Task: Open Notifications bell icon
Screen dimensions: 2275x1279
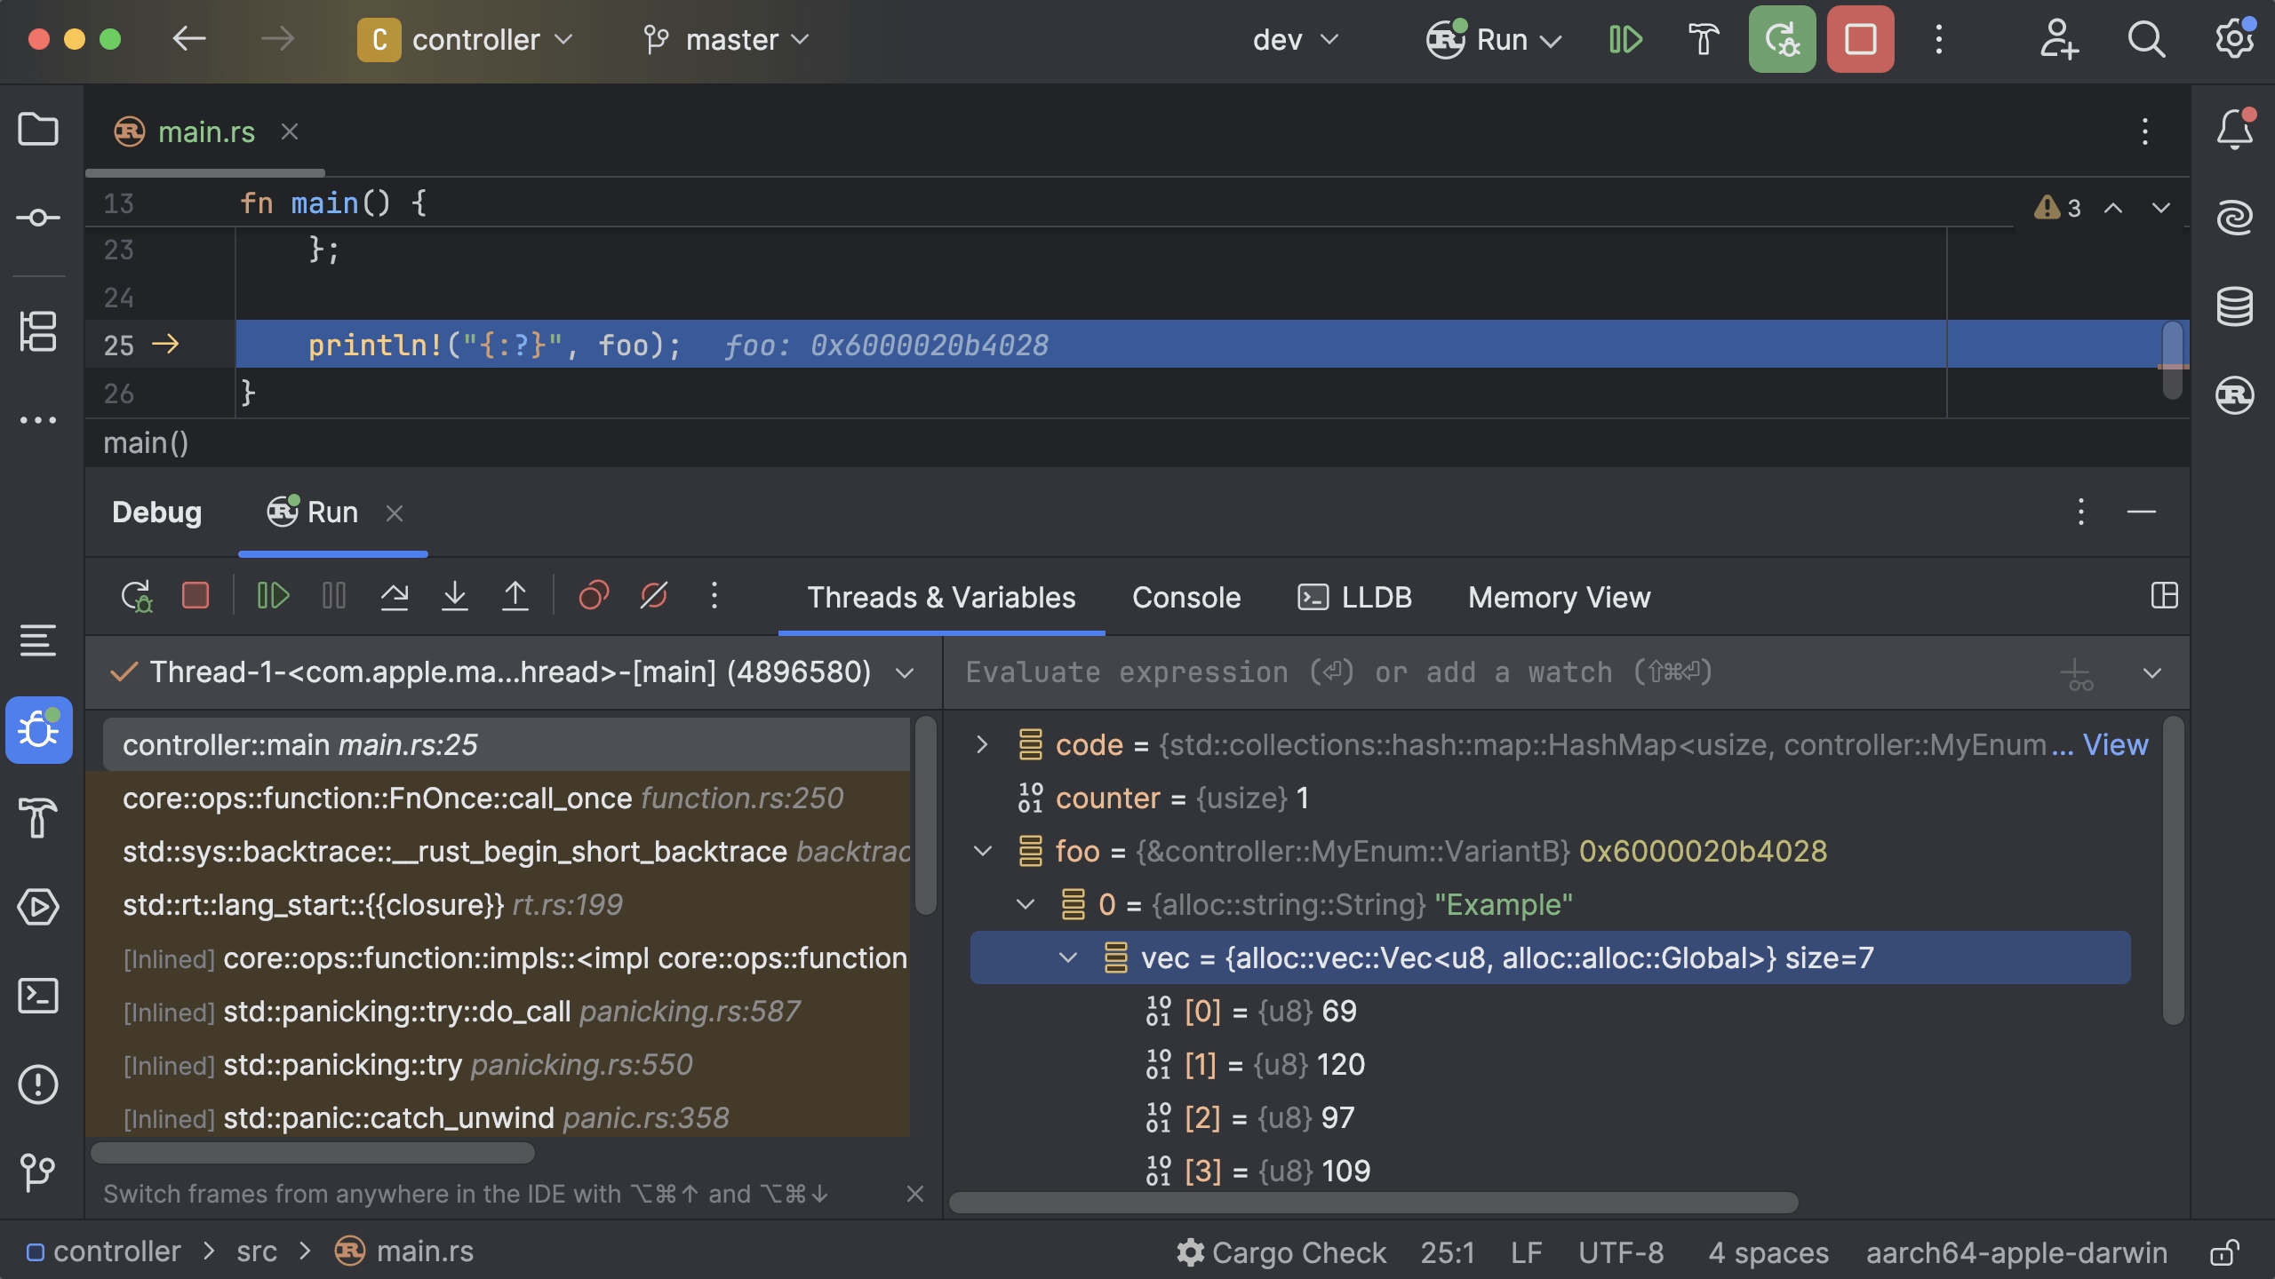Action: pos(2234,131)
